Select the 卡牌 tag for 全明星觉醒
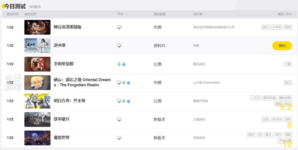The width and height of the screenshot is (298, 150). 288,64
